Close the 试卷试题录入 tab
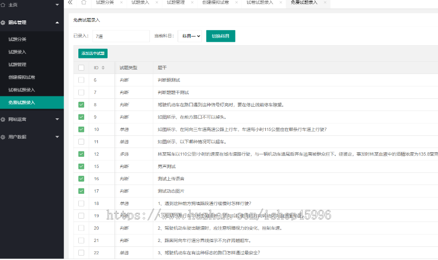The width and height of the screenshot is (438, 260). (281, 2)
